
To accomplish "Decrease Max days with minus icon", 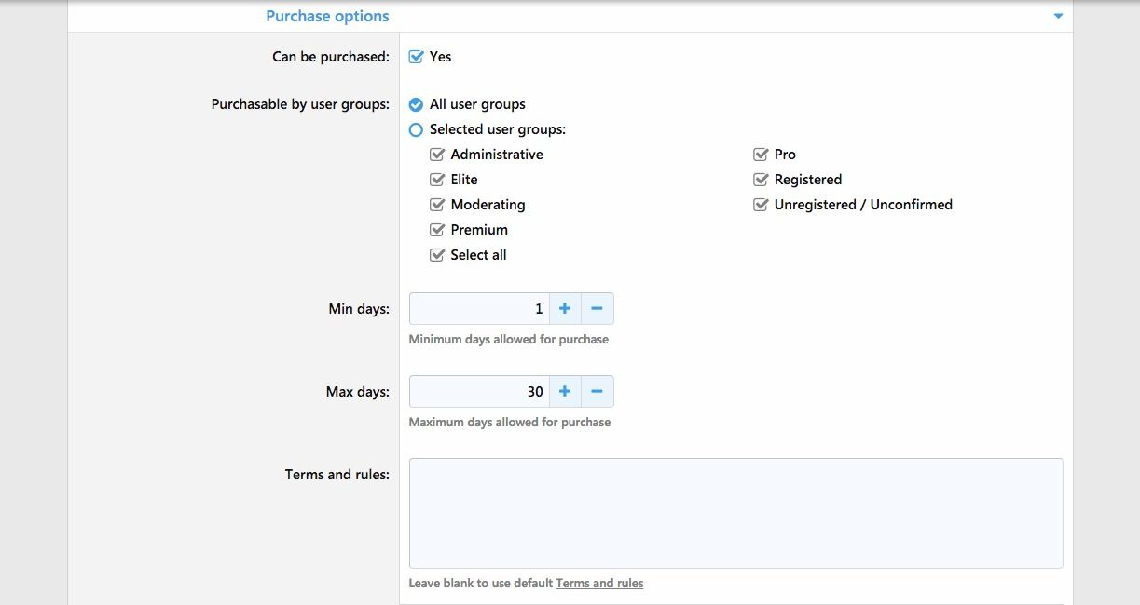I will click(x=597, y=392).
